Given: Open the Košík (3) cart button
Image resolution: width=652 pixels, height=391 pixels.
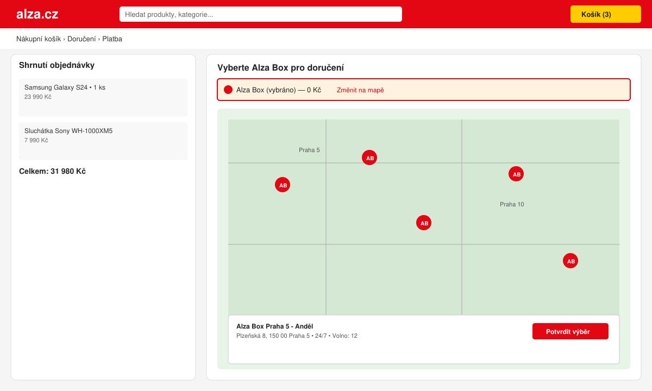Looking at the screenshot, I should pos(606,14).
